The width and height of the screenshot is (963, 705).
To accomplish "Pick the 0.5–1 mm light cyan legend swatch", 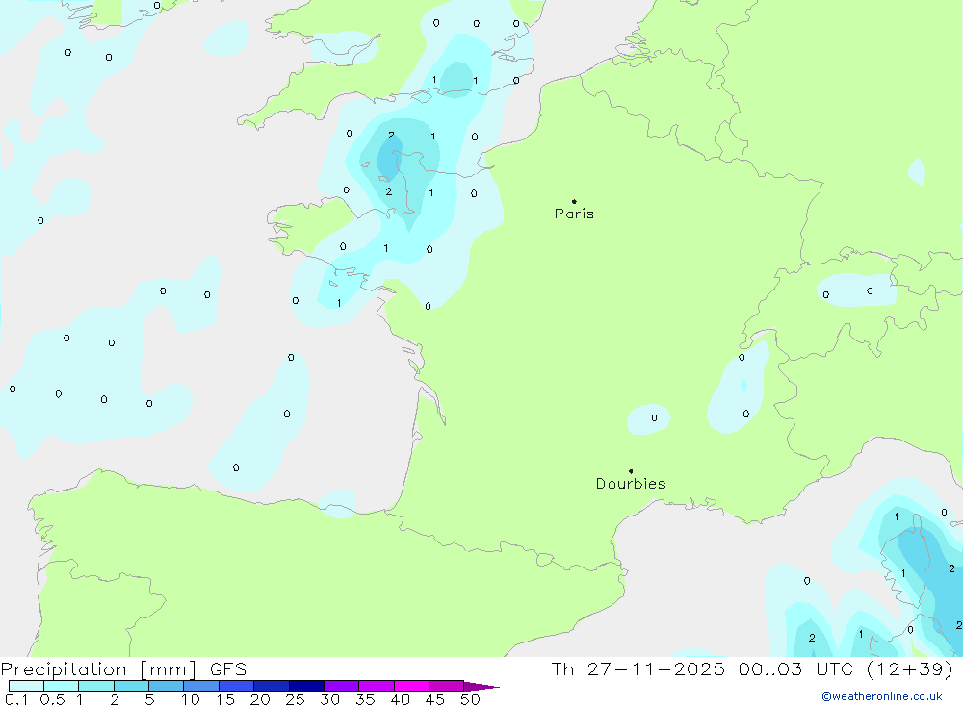I will (x=62, y=686).
